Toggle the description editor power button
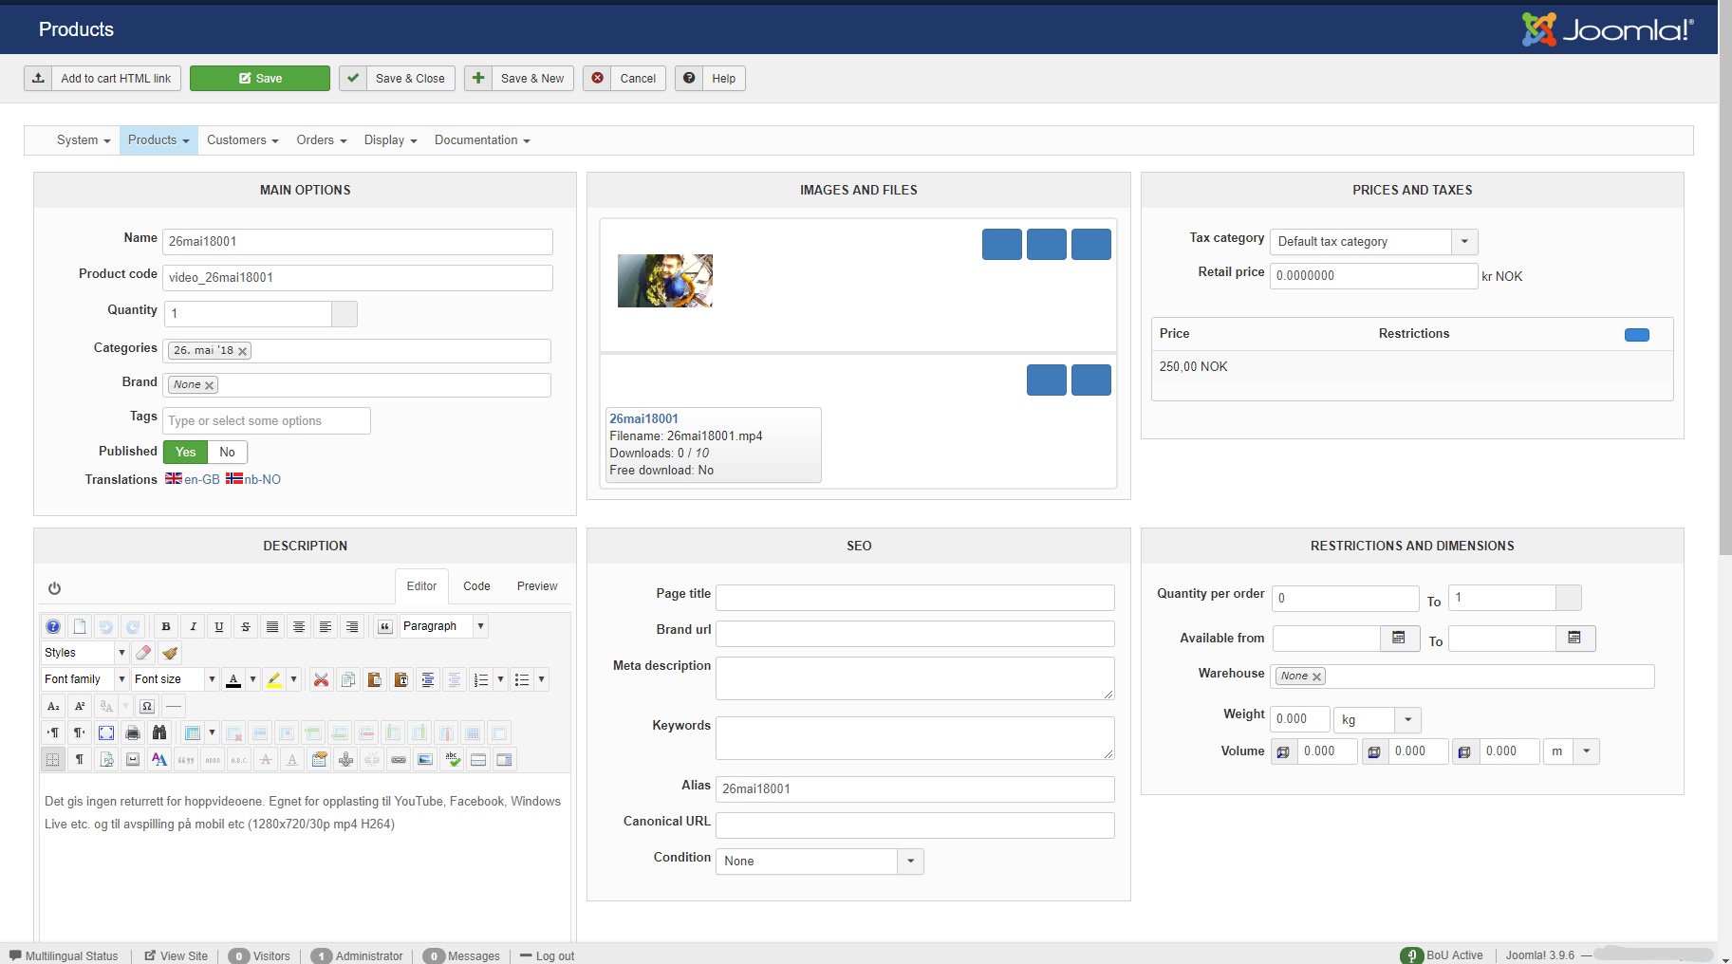This screenshot has height=964, width=1732. coord(54,588)
